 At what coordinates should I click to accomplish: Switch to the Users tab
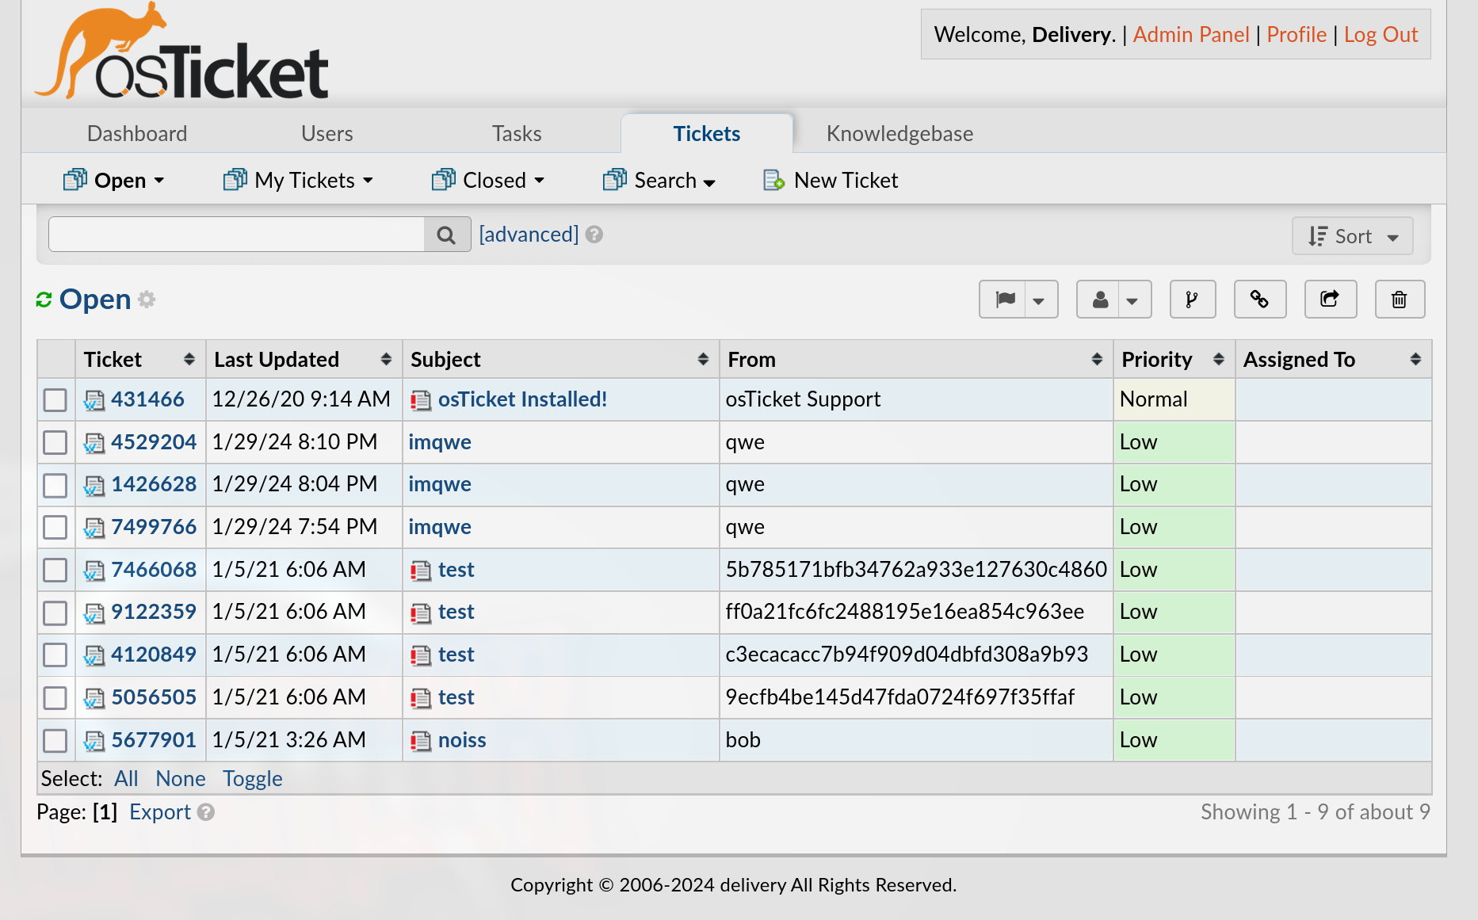tap(327, 133)
